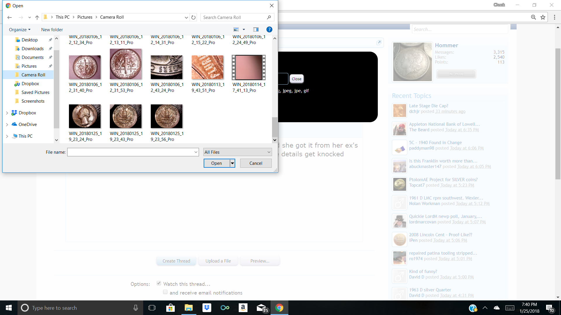The height and width of the screenshot is (315, 561).
Task: Click the Chrome zoom magnifier icon
Action: [x=534, y=17]
